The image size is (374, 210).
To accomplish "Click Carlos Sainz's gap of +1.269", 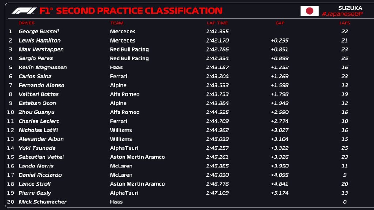I will tap(280, 76).
